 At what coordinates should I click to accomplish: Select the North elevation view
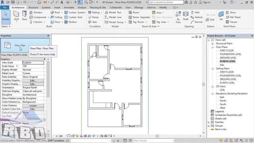point(223,100)
